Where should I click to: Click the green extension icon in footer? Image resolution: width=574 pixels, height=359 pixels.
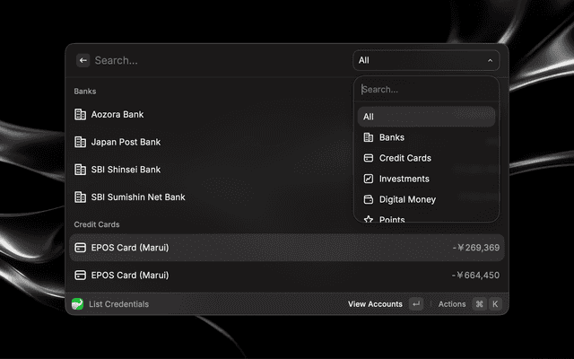[x=78, y=304]
